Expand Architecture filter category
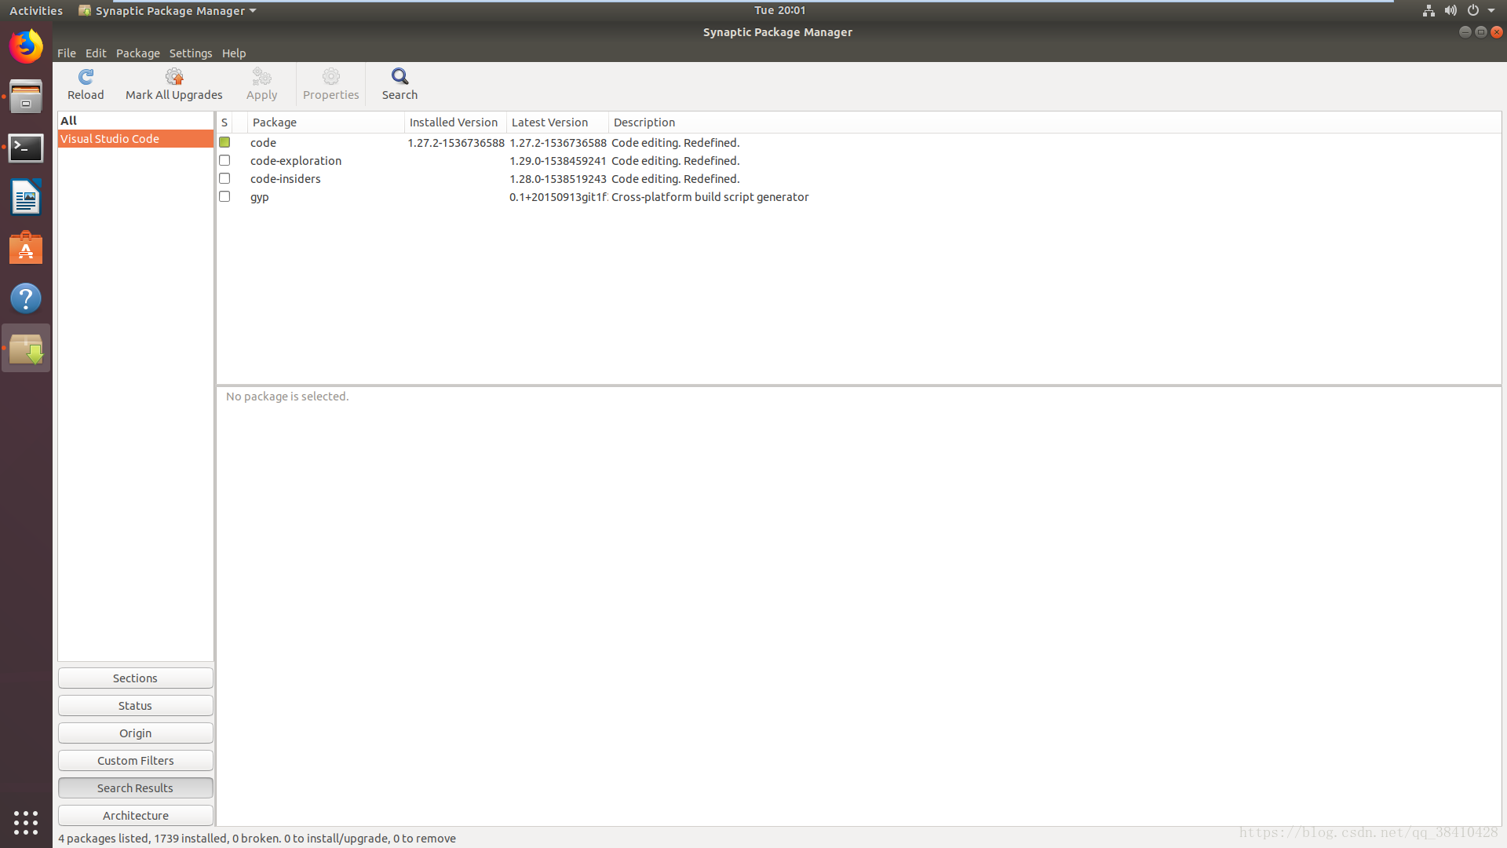Viewport: 1507px width, 848px height. pos(134,815)
